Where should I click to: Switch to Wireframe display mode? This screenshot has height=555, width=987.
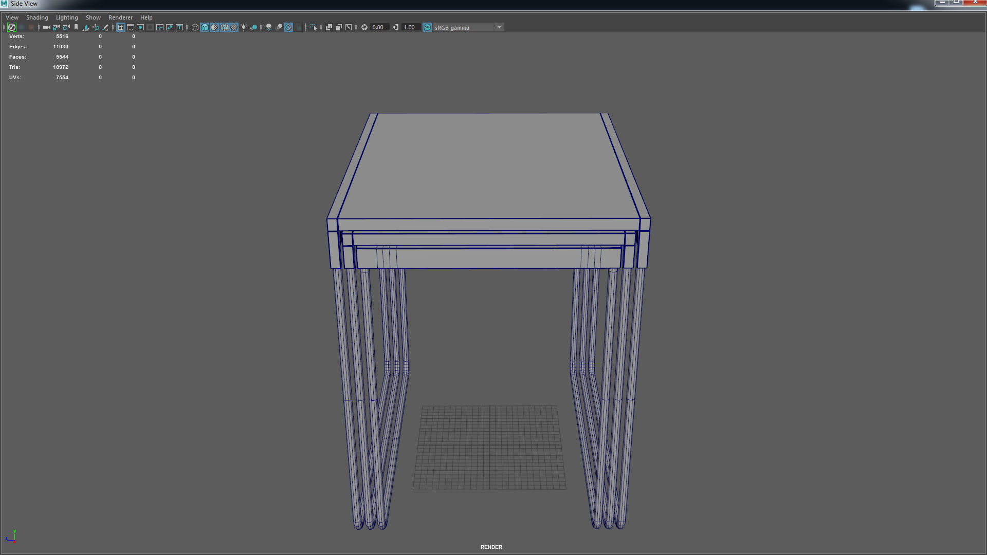(195, 27)
